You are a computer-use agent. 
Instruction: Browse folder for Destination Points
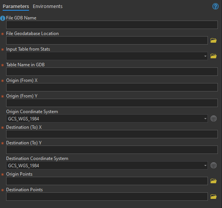pyautogui.click(x=214, y=197)
